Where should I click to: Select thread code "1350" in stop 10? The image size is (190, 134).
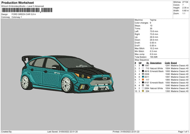point(168,91)
